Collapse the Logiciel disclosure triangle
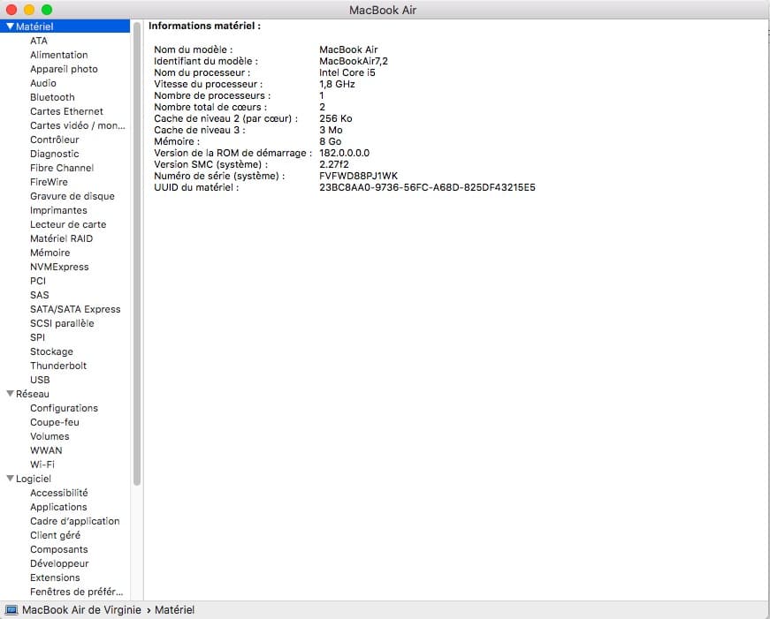This screenshot has height=619, width=770. (x=10, y=479)
